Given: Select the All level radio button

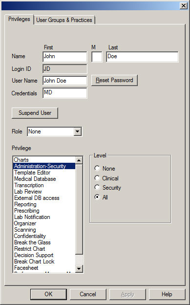Looking at the screenshot, I should pyautogui.click(x=97, y=197).
